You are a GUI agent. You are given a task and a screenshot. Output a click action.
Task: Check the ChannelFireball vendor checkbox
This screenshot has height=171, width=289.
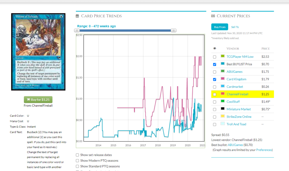(214, 94)
